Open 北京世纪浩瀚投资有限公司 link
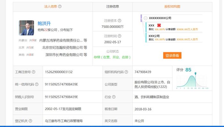The height and width of the screenshot is (127, 224). (x=62, y=47)
